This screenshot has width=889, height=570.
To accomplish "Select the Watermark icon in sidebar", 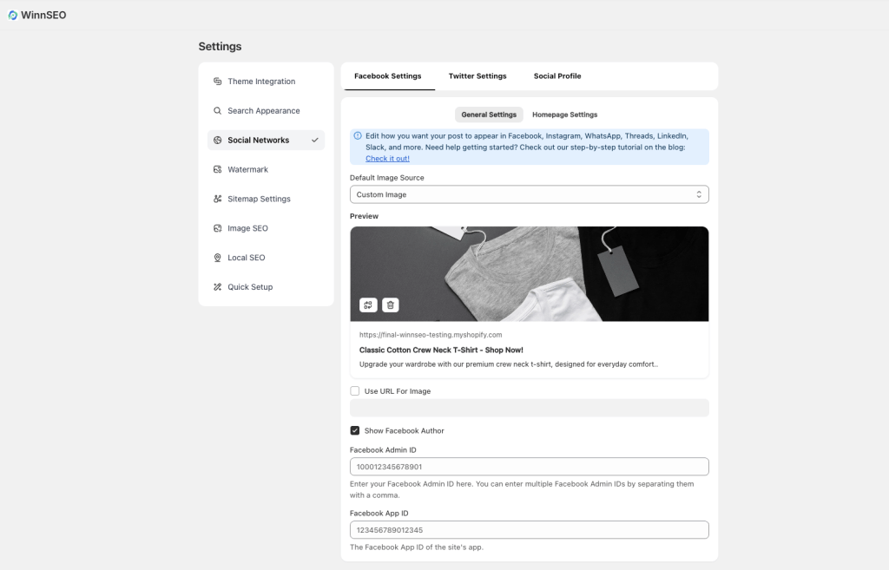I will click(217, 169).
